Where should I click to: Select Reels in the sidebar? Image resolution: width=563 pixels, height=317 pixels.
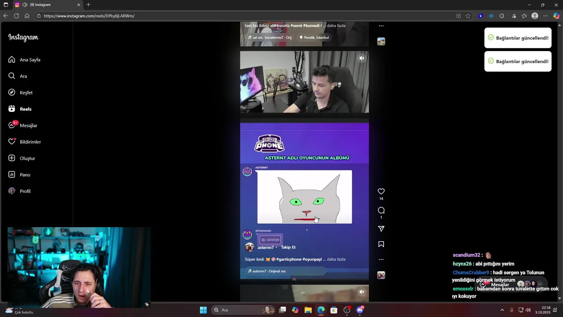coord(20,109)
